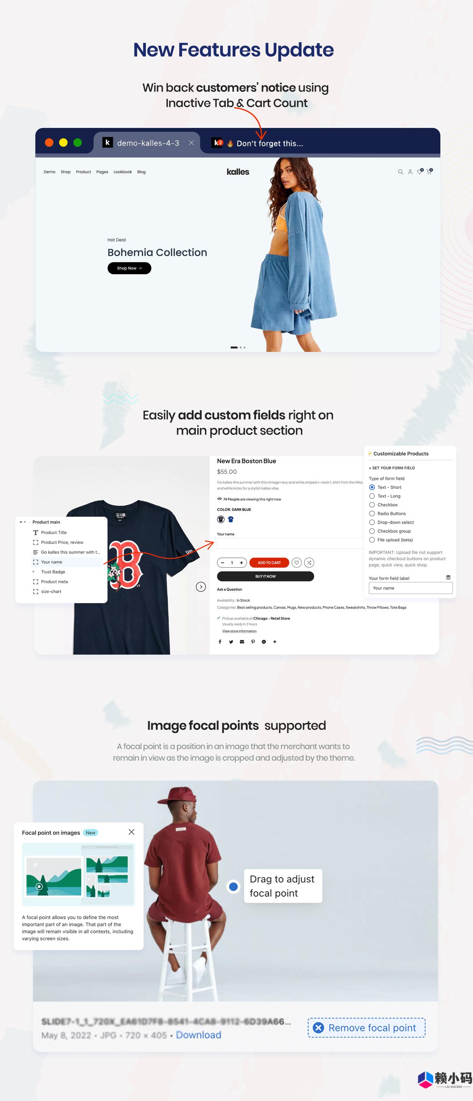The width and height of the screenshot is (473, 1101).
Task: Switch to the Don't forget this tab
Action: [258, 143]
